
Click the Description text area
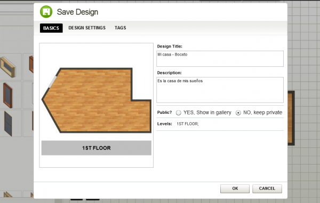click(220, 90)
